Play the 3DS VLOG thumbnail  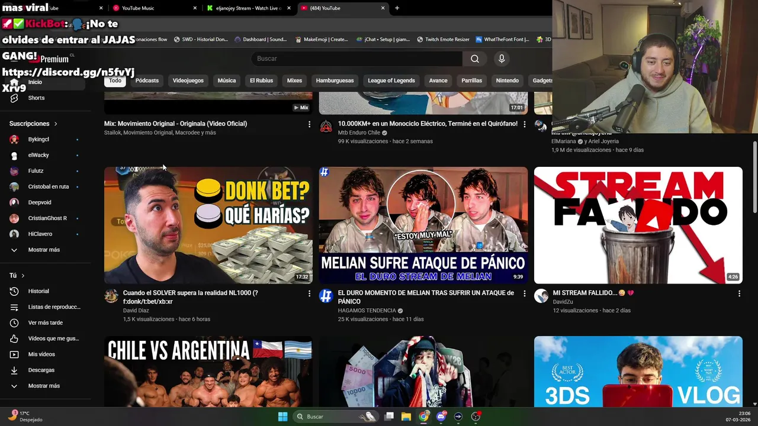point(638,372)
